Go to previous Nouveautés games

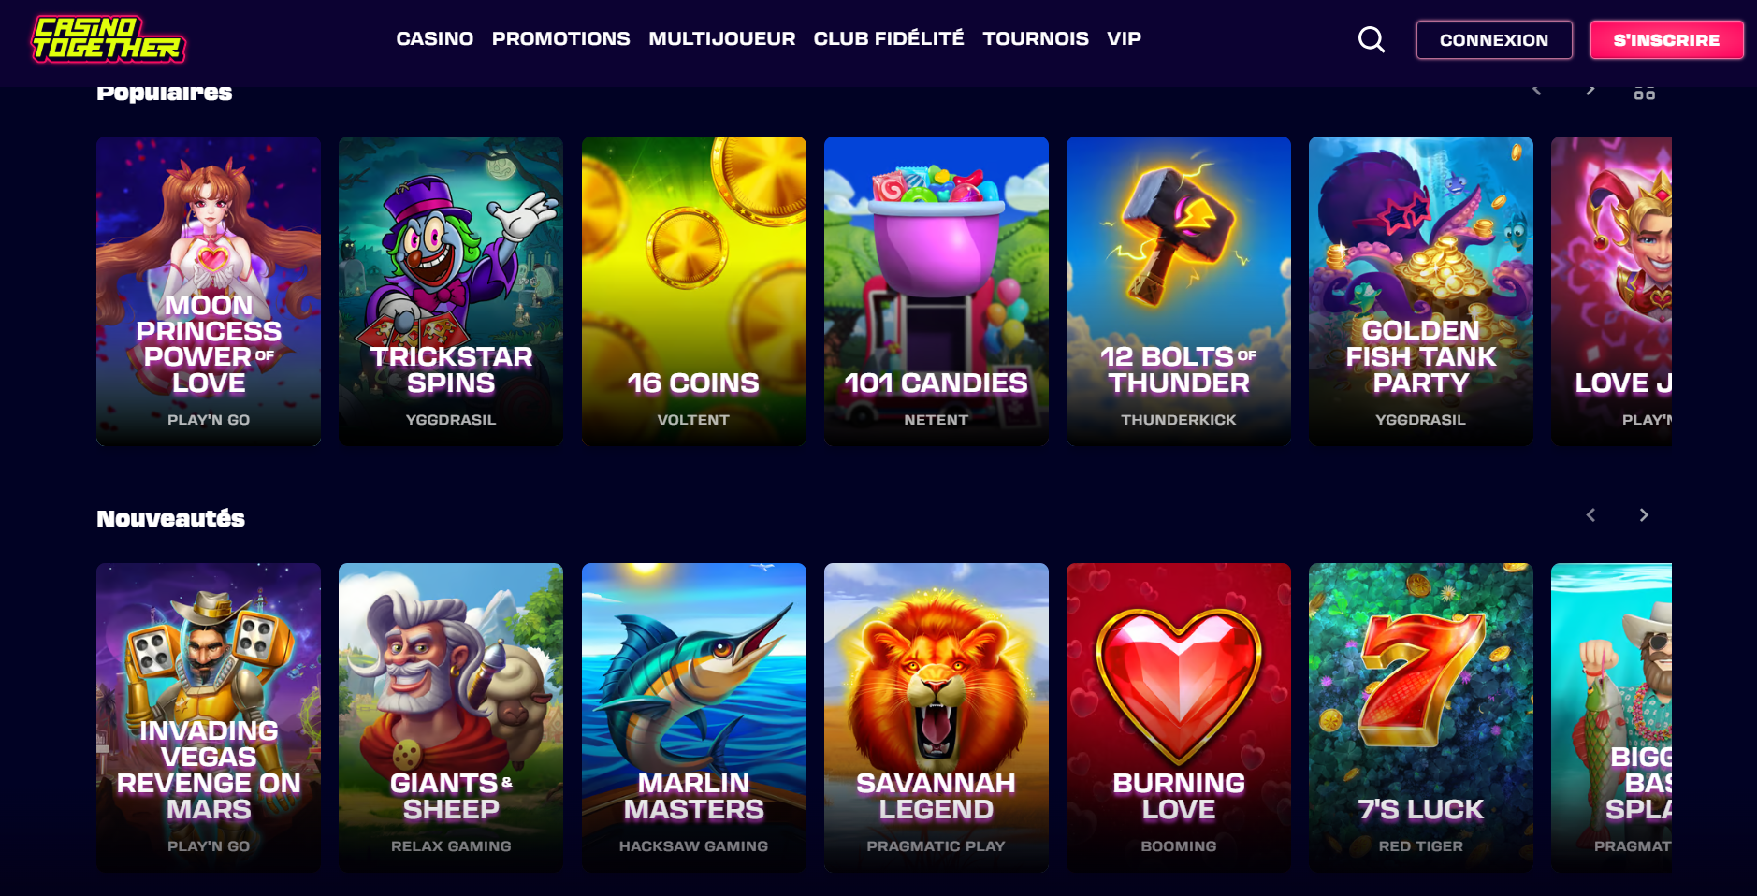coord(1590,515)
